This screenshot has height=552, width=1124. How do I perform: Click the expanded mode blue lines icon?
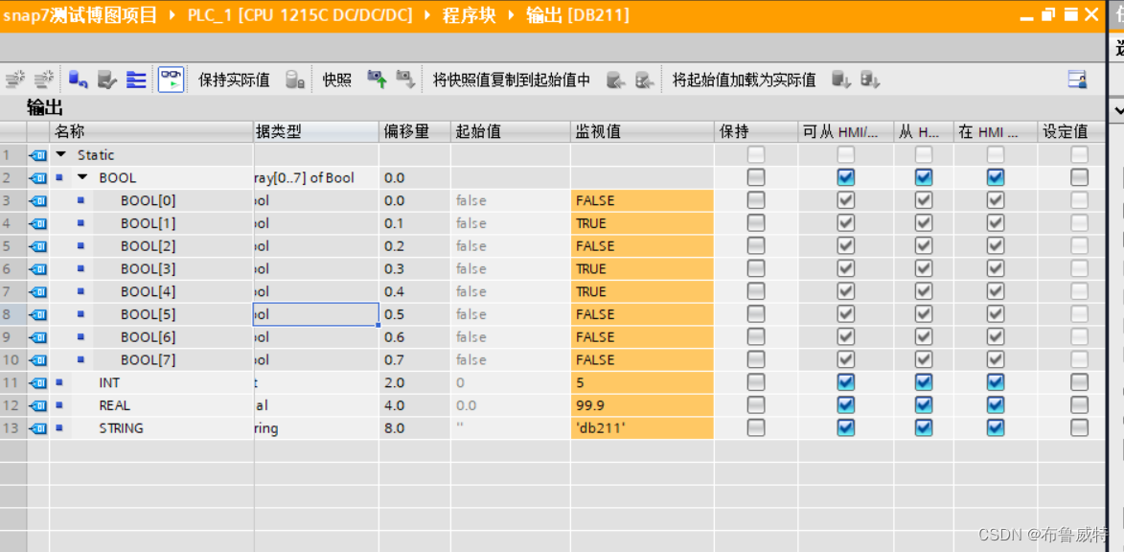(x=136, y=80)
